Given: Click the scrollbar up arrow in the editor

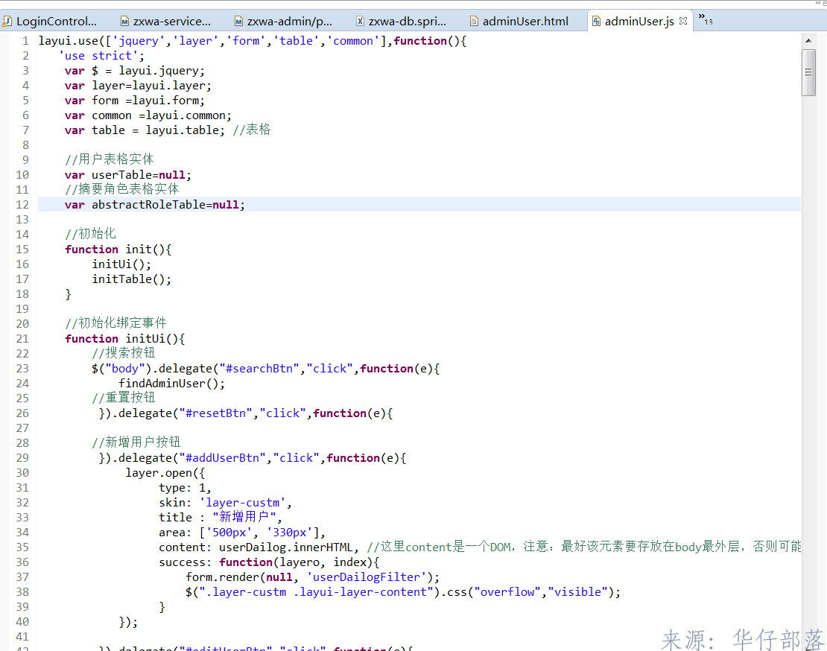Looking at the screenshot, I should (808, 40).
